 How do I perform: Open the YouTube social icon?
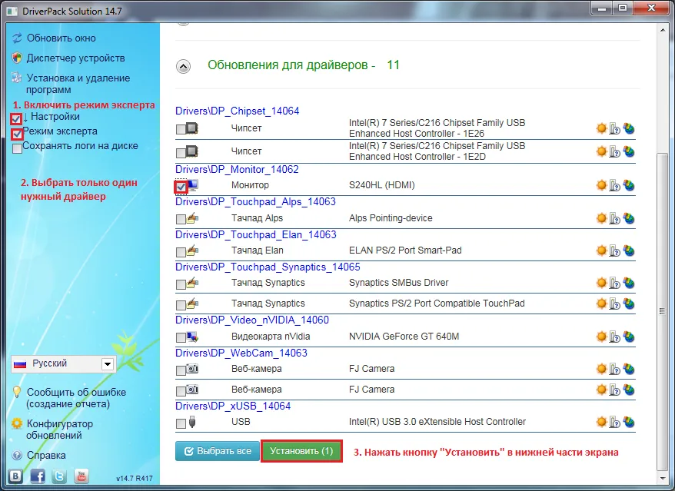[x=81, y=476]
